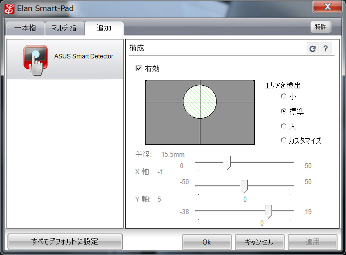Click the white detection circle in preview
The image size is (346, 255).
click(x=200, y=101)
